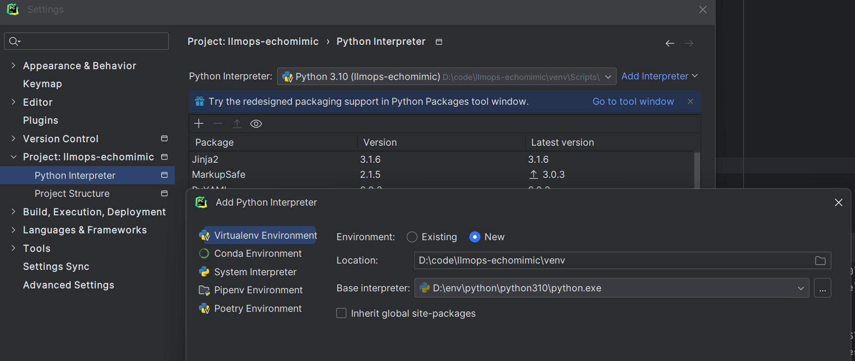Screen dimensions: 855x361
Task: Click the search icon in settings search
Action: pos(14,41)
